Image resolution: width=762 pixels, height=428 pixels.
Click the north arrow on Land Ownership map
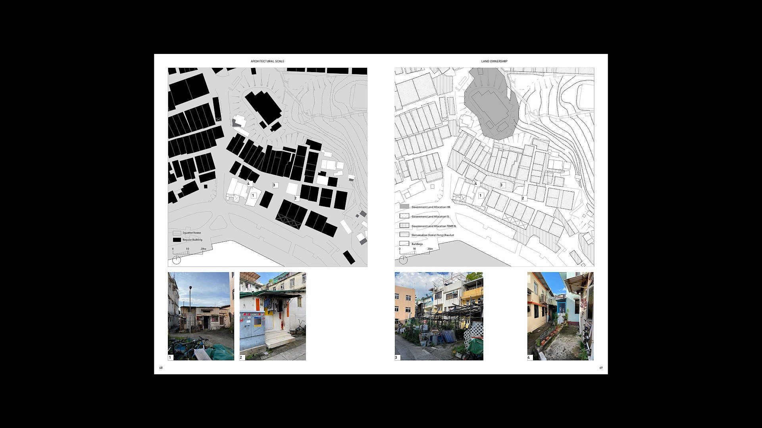(x=403, y=260)
